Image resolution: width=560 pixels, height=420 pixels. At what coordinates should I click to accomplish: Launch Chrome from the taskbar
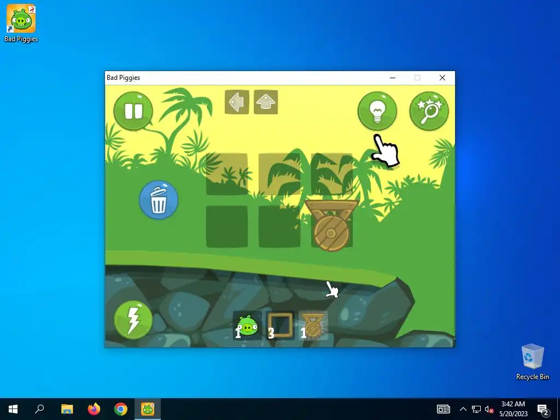121,409
